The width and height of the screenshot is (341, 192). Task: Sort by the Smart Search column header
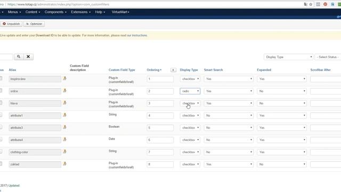click(213, 70)
